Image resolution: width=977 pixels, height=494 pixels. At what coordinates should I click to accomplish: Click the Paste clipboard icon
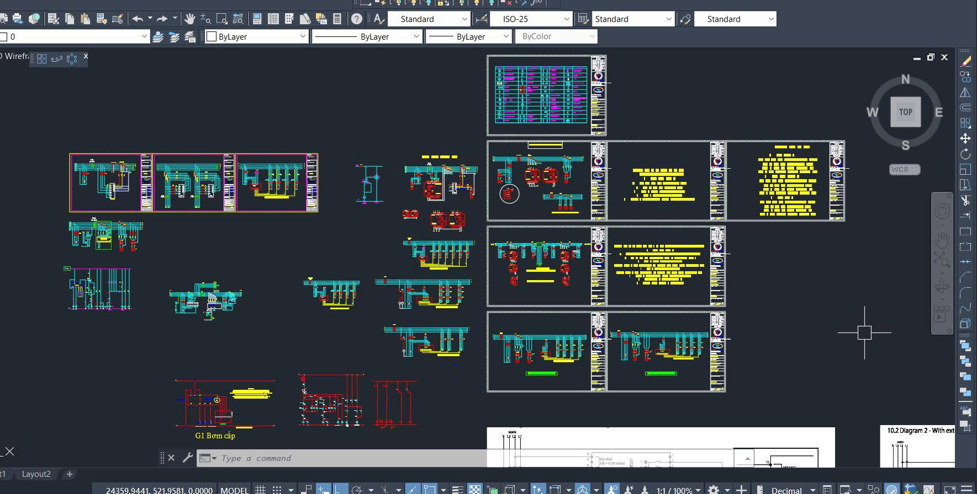point(85,19)
